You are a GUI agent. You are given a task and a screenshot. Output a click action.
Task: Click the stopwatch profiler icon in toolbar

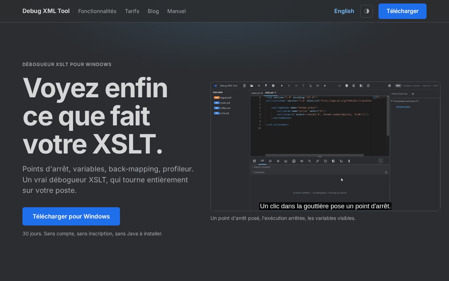[368, 86]
